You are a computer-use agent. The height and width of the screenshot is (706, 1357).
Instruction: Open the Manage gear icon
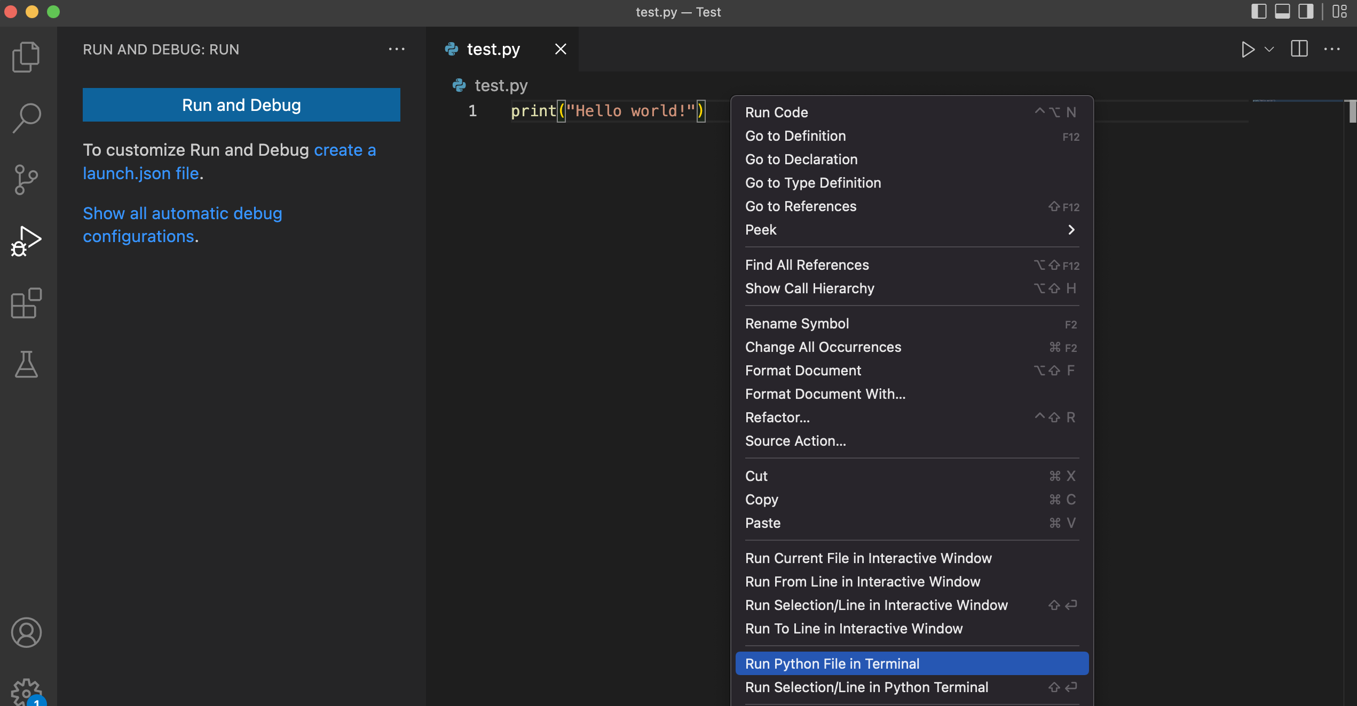tap(26, 691)
